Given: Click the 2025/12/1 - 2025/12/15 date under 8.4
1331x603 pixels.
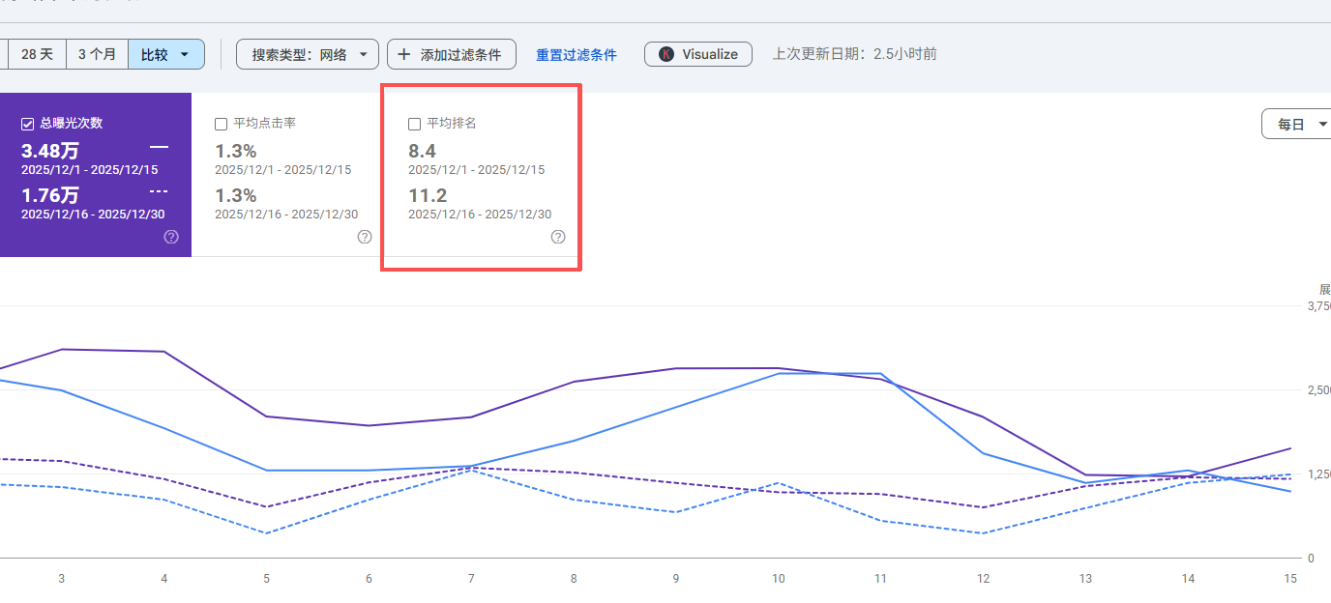Looking at the screenshot, I should click(x=476, y=170).
